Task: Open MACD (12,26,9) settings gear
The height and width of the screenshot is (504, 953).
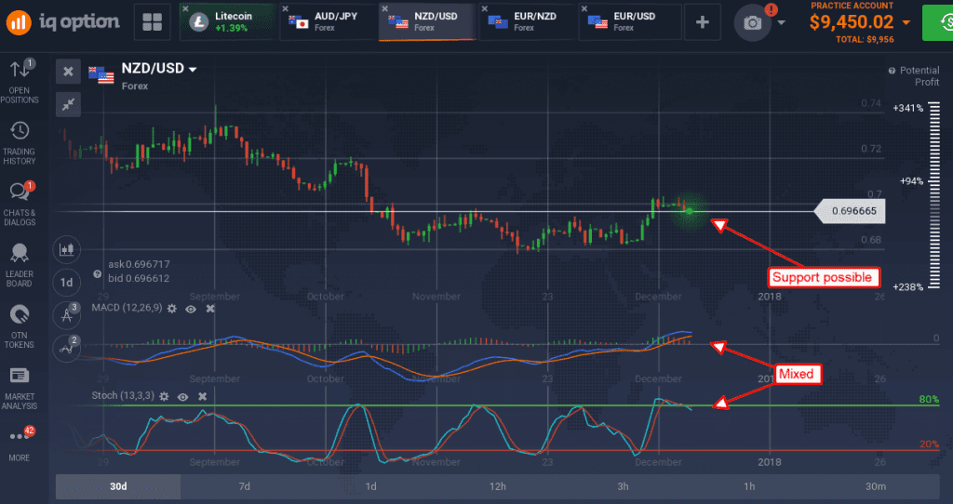Action: 172,309
